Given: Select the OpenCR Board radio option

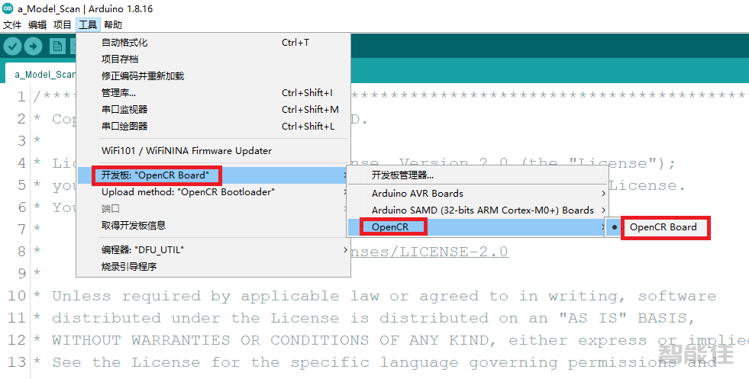Looking at the screenshot, I should tap(663, 227).
